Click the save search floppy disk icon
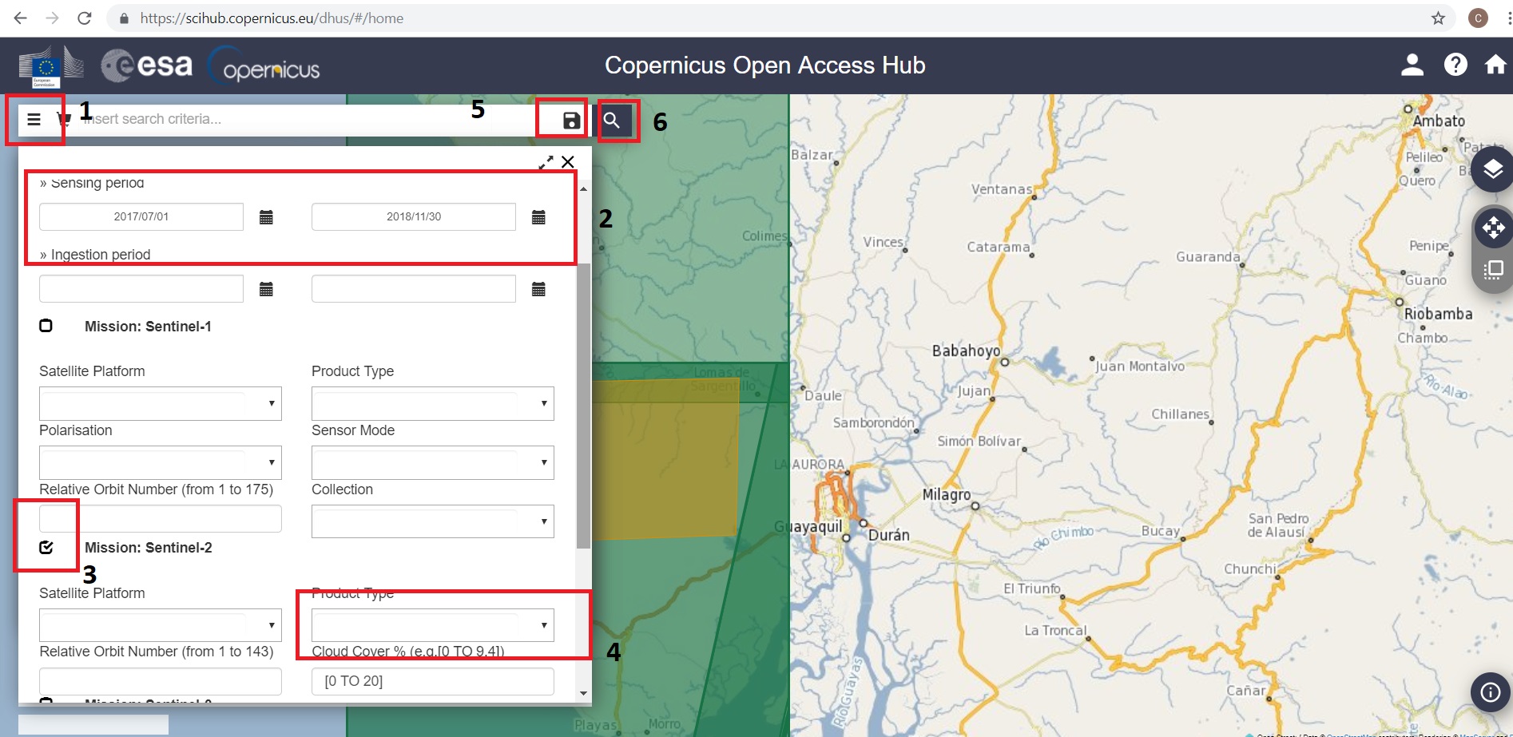1513x737 pixels. pyautogui.click(x=571, y=121)
